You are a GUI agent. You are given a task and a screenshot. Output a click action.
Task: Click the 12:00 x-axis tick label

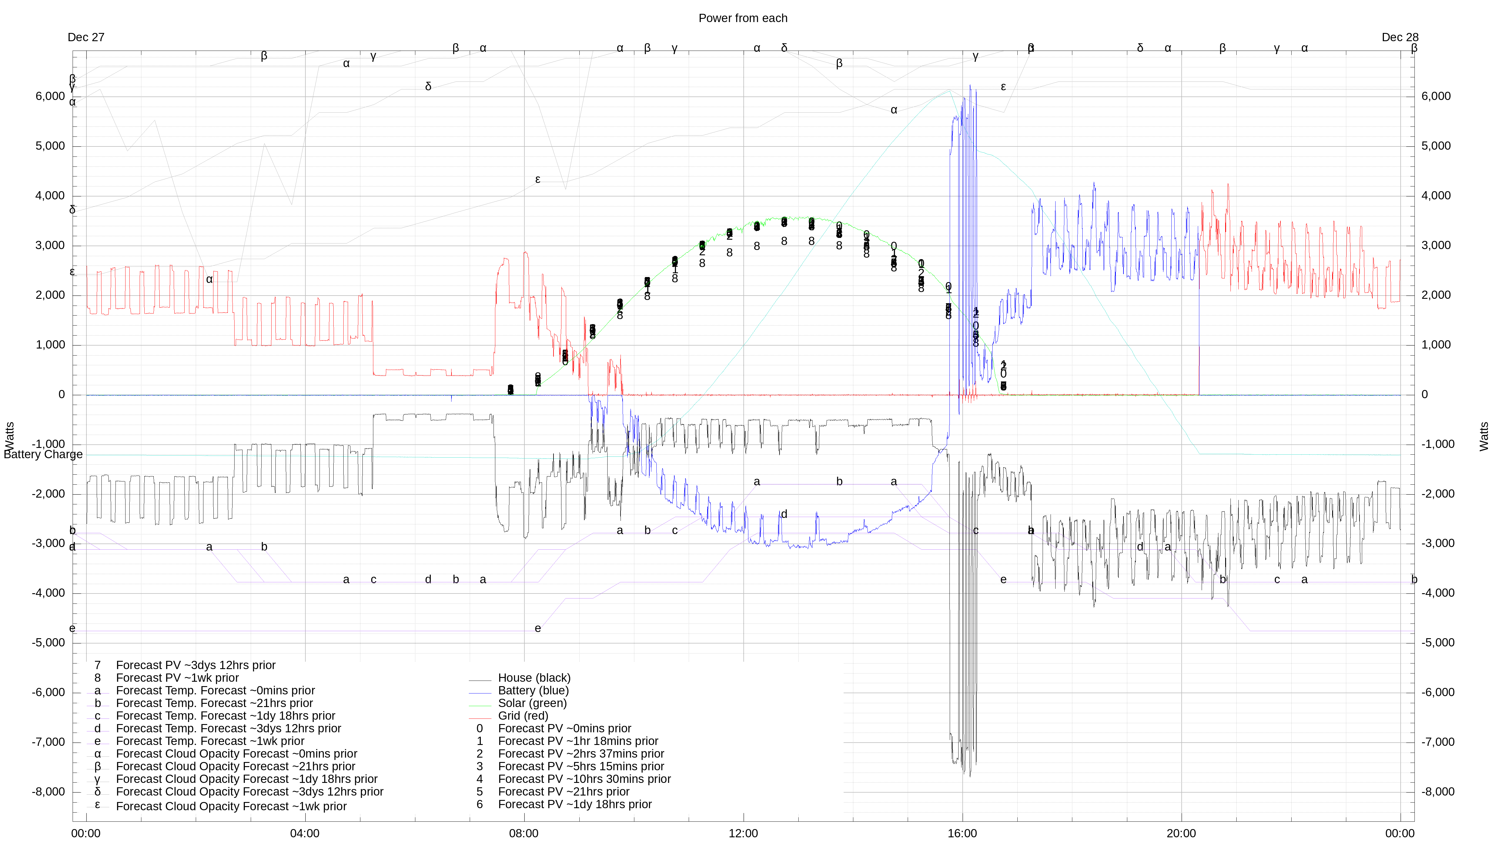(x=743, y=833)
